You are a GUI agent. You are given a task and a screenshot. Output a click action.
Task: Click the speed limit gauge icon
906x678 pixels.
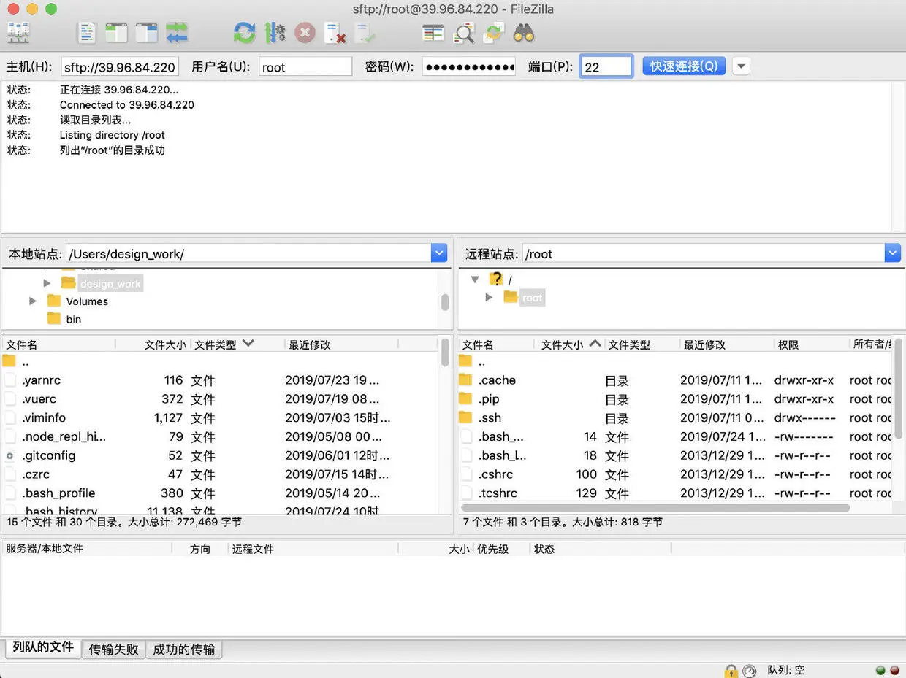click(x=749, y=670)
